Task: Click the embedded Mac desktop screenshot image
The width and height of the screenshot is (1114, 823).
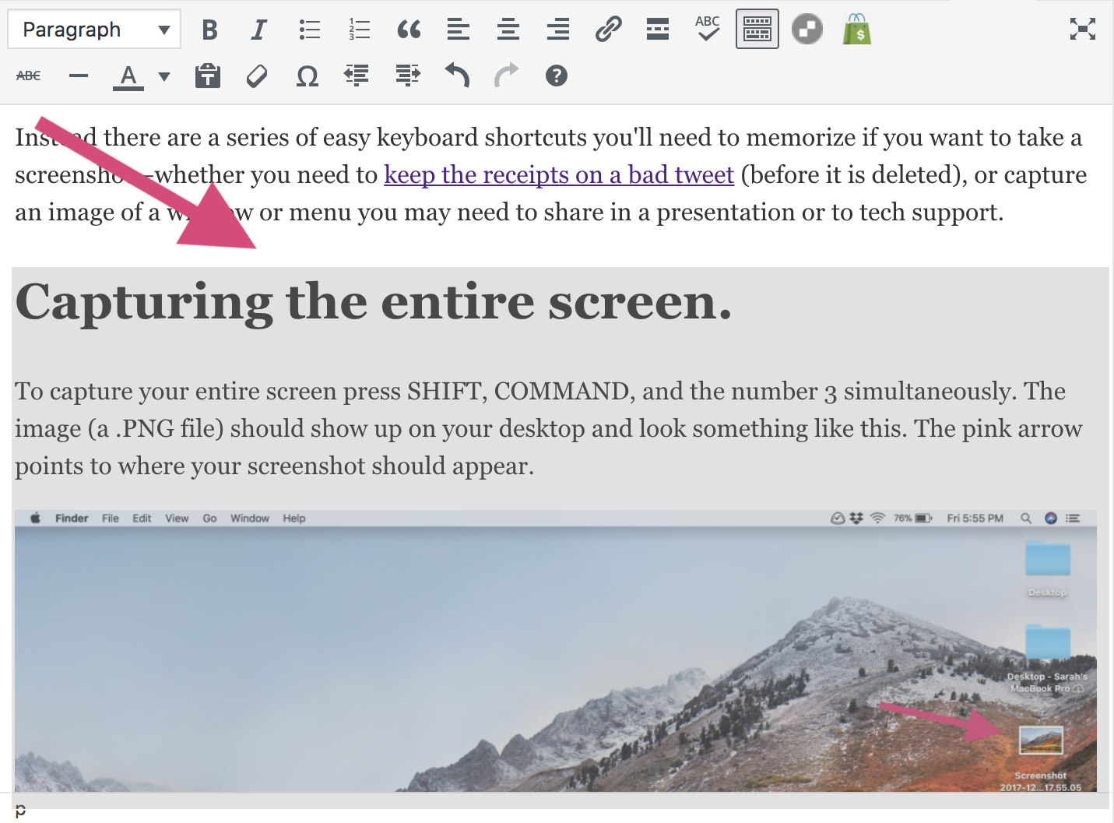Action: pos(555,650)
